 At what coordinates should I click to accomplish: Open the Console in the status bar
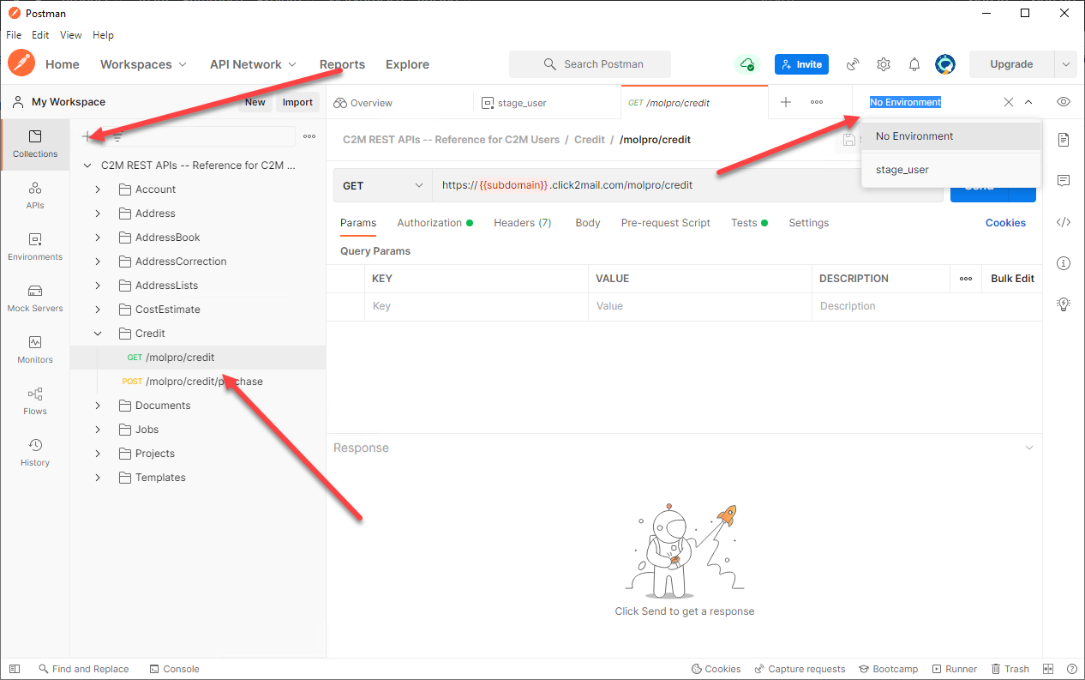[x=174, y=669]
